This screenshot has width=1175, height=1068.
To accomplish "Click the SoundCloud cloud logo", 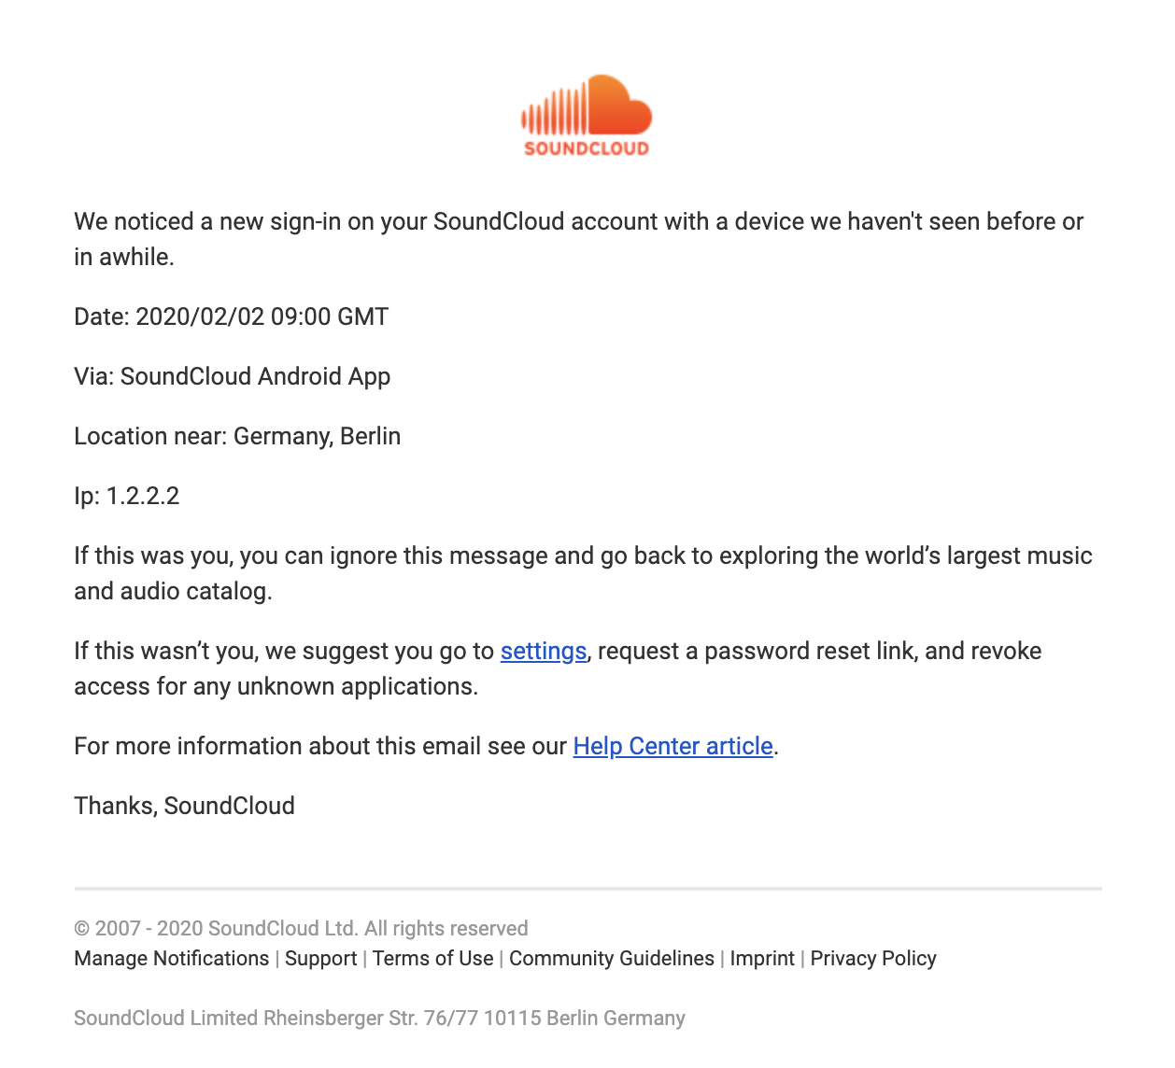I will pyautogui.click(x=587, y=115).
